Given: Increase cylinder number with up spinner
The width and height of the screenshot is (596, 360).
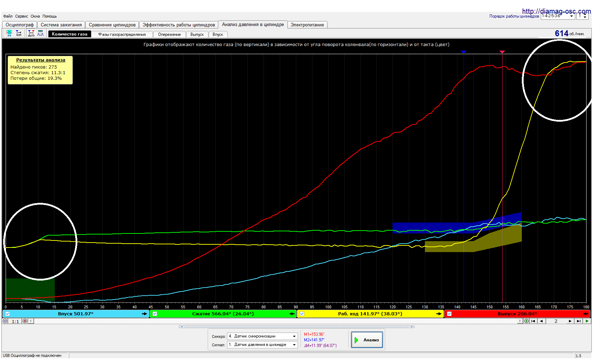Looking at the screenshot, I should (x=585, y=14).
